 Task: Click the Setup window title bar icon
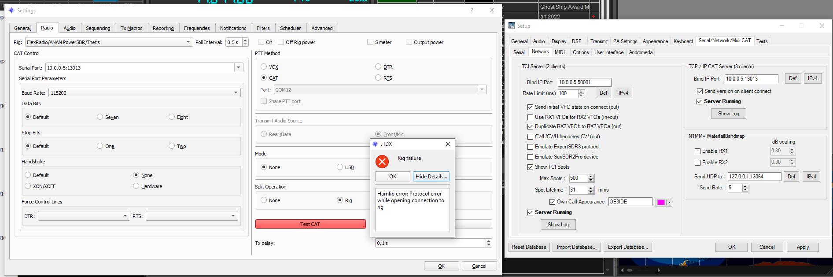click(x=512, y=26)
